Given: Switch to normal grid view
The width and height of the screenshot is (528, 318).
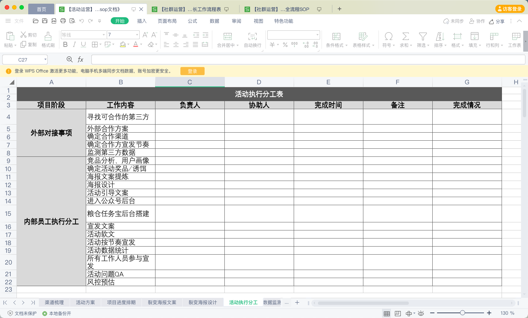Looking at the screenshot, I should point(387,313).
